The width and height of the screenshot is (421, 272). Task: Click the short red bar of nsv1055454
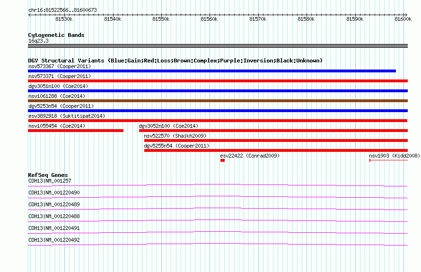[x=76, y=131]
